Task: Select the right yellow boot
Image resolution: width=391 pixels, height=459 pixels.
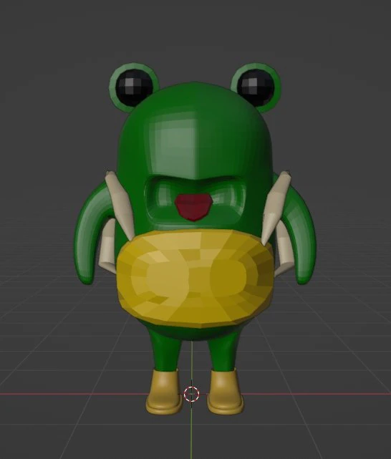Action: click(225, 391)
